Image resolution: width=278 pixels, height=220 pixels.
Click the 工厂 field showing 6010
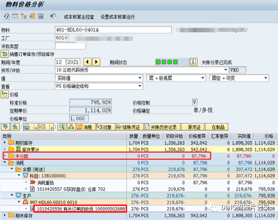[x=62, y=38]
